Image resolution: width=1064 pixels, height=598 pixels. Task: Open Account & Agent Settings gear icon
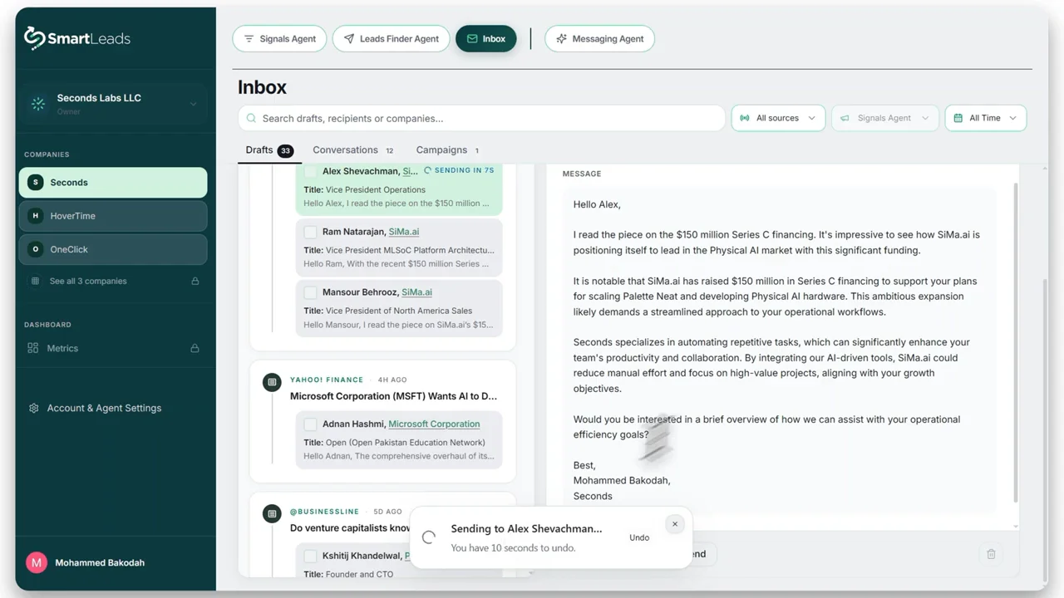[34, 408]
